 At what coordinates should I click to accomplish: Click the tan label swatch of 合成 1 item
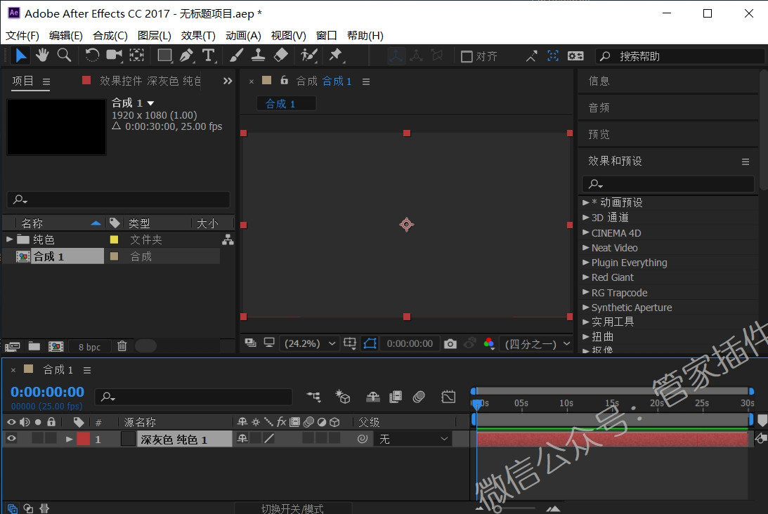(114, 256)
